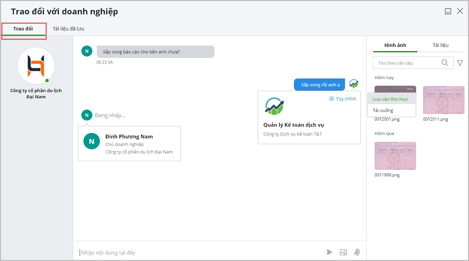Click the accounting service avatar beside sent message
This screenshot has width=469, height=261.
[354, 84]
